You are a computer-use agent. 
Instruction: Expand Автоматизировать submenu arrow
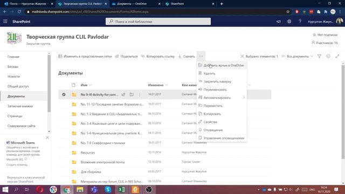coord(244,98)
